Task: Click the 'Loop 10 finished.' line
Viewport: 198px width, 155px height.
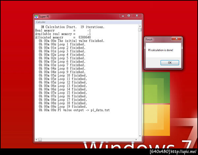Action: 63,75
